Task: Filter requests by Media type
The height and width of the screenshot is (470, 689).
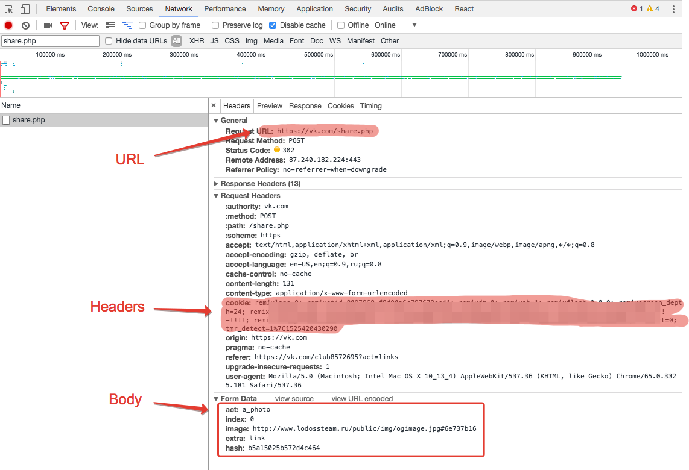Action: pyautogui.click(x=273, y=41)
